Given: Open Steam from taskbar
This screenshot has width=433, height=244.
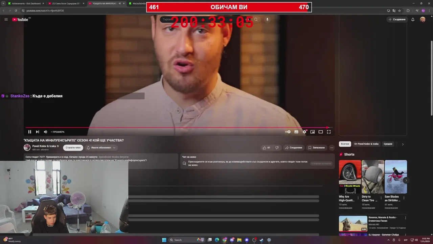Looking at the screenshot, I should point(261,240).
